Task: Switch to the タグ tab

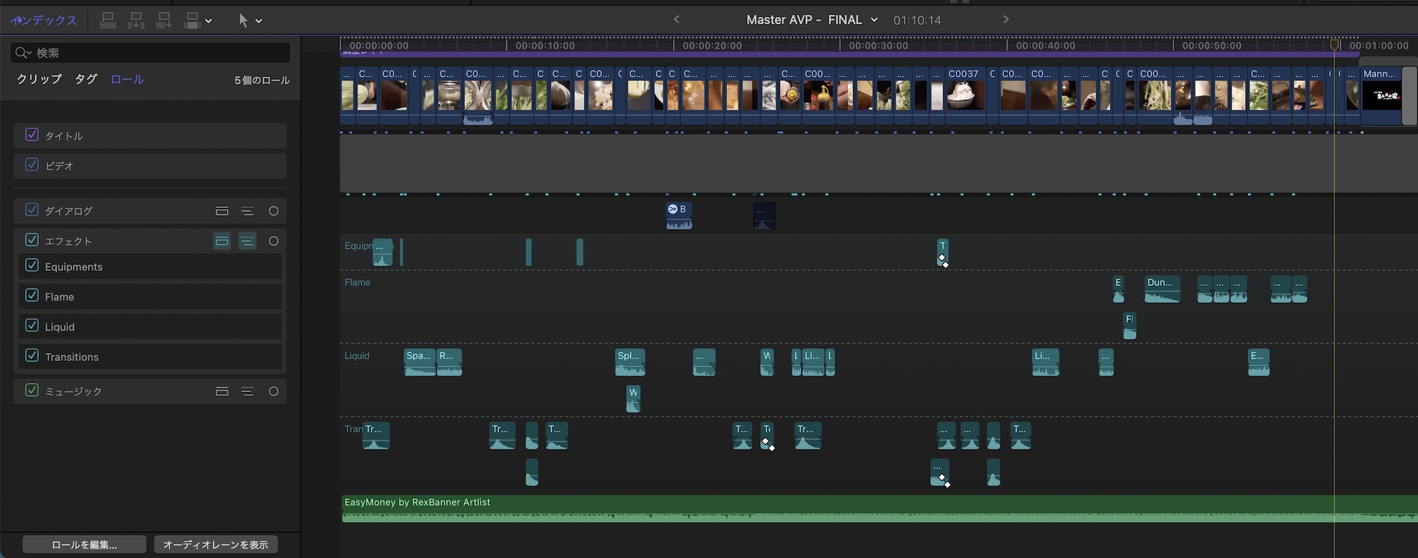Action: pos(86,79)
